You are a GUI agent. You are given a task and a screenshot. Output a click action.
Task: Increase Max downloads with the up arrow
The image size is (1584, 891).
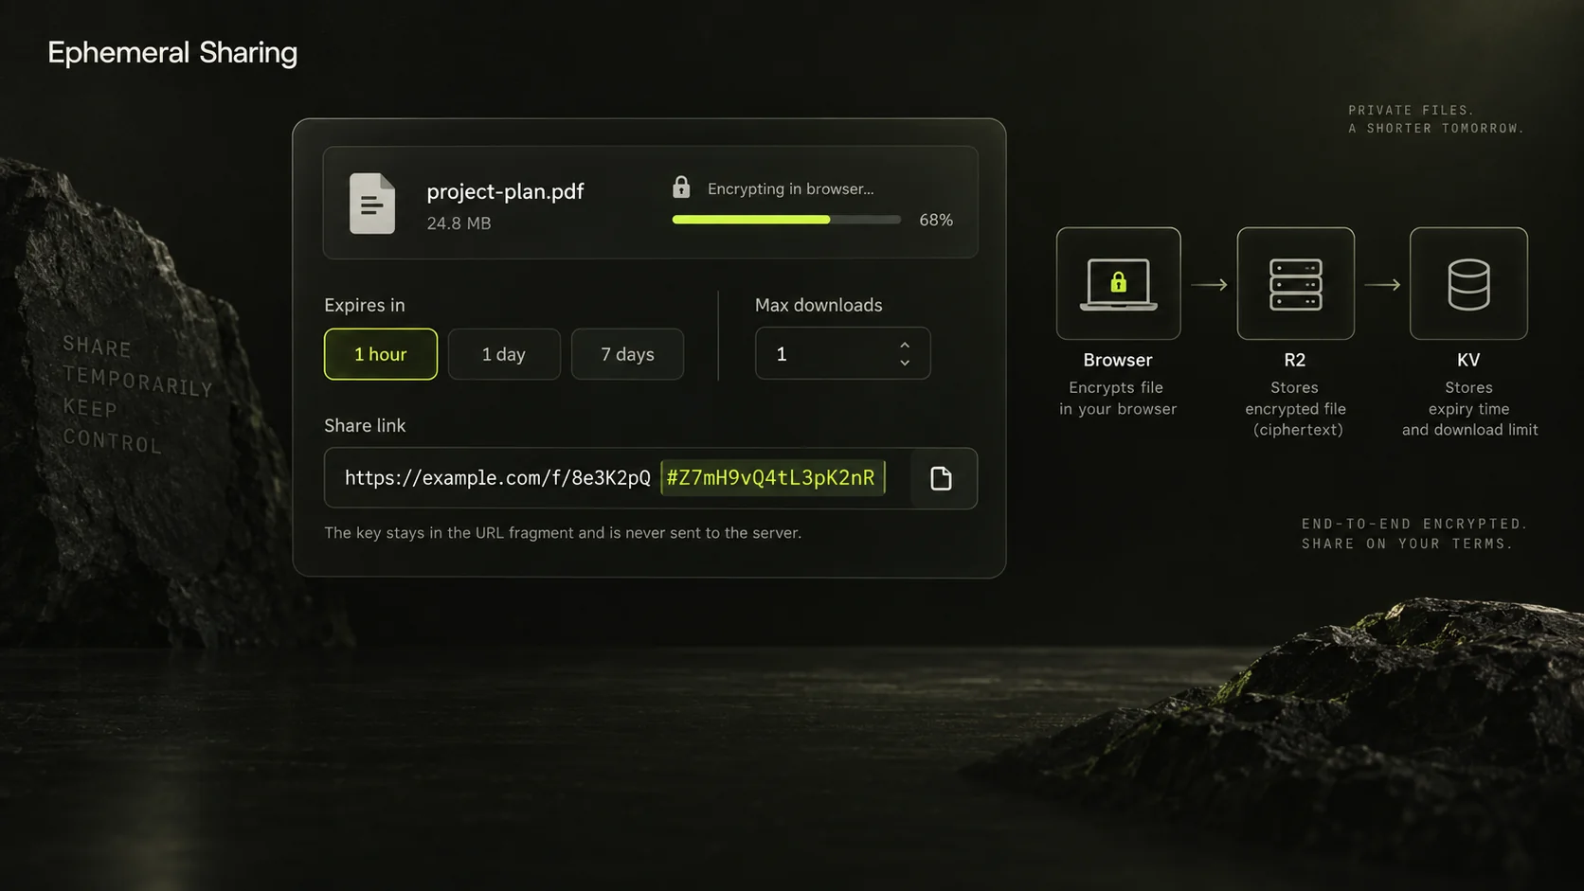(x=905, y=345)
